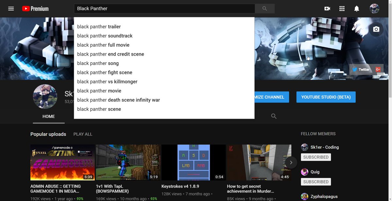Image resolution: width=392 pixels, height=201 pixels.
Task: Select suggestion 'black panther fight scene'
Action: 164,72
